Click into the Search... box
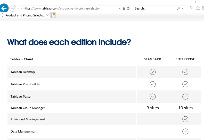204x140 pixels. tap(155, 8)
